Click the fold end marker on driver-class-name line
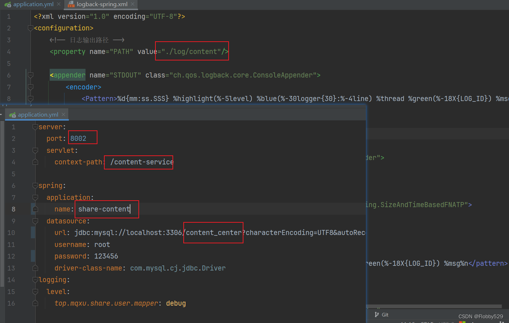 35,268
